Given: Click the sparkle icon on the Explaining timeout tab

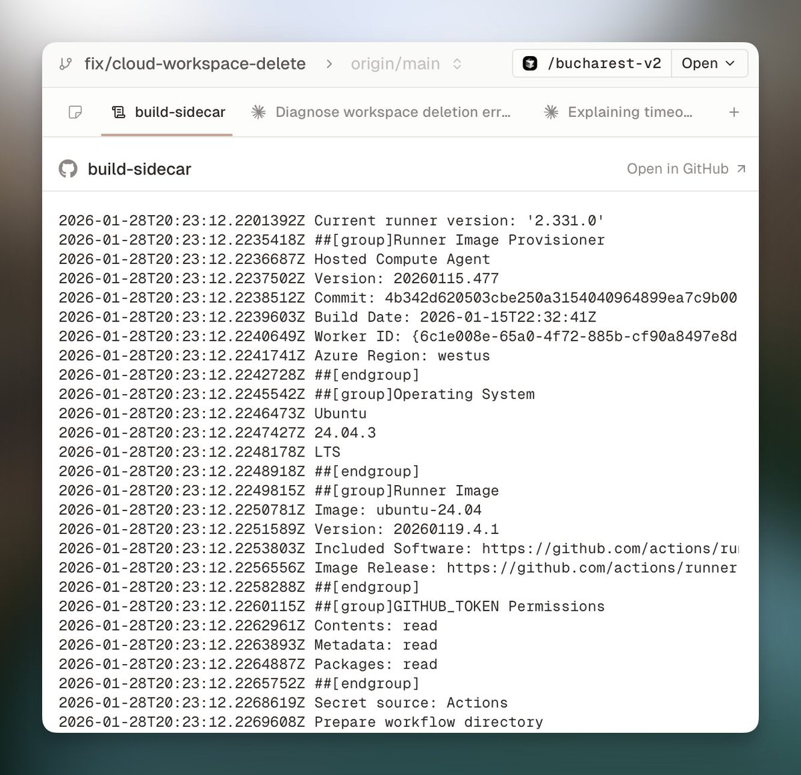Looking at the screenshot, I should (551, 112).
